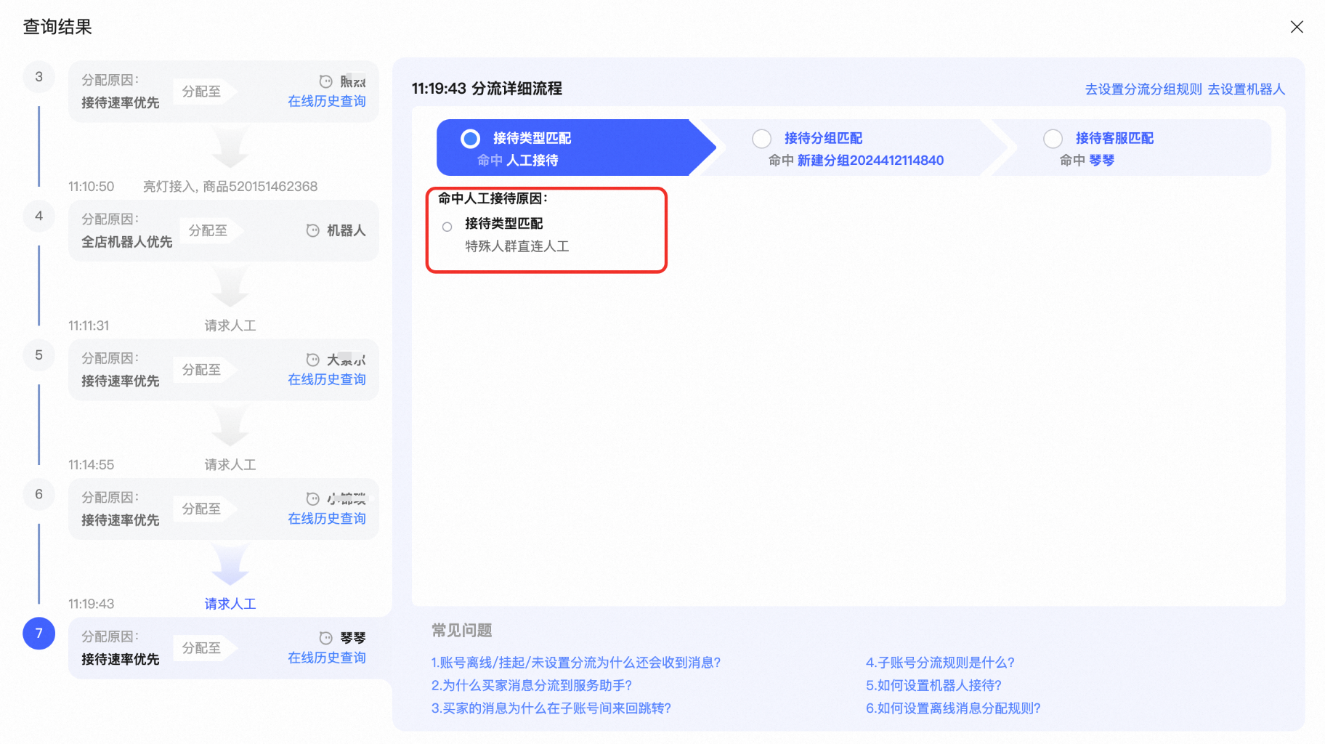Open FAQ 4 子账号分流规则是什么
The width and height of the screenshot is (1325, 744).
(x=940, y=663)
